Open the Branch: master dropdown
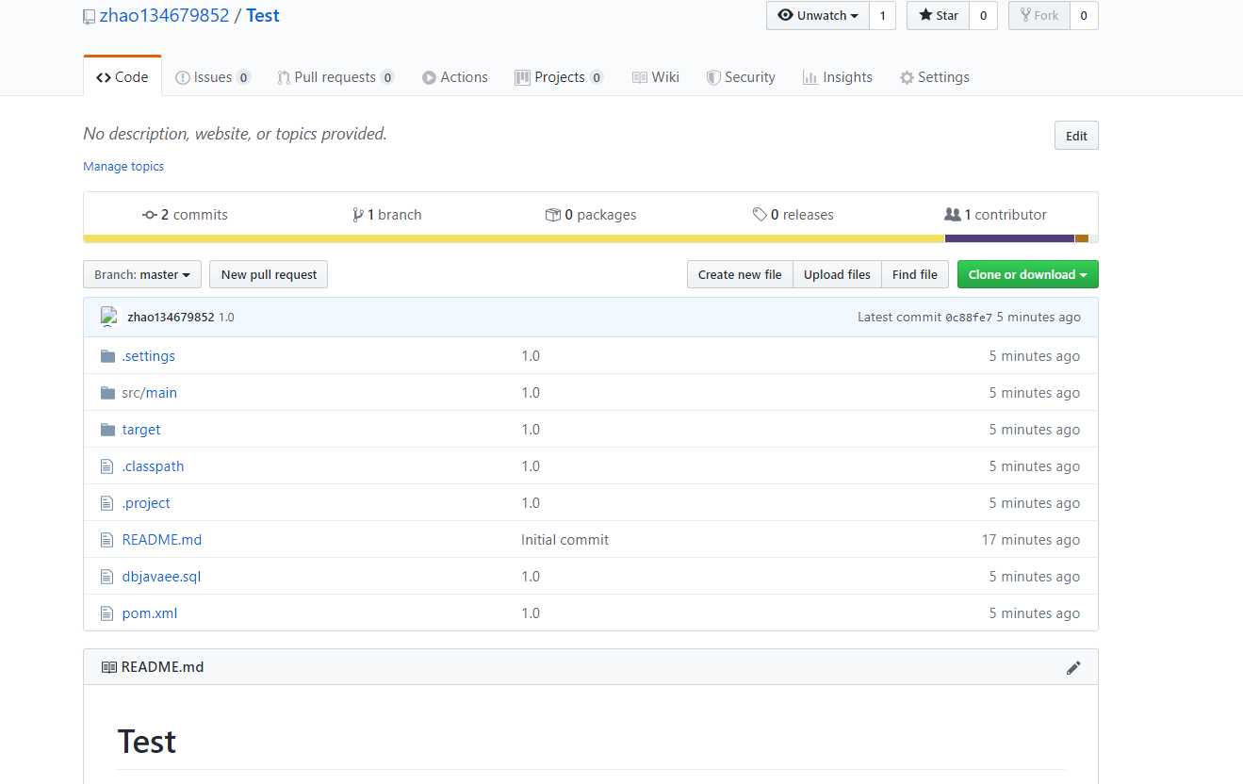The height and width of the screenshot is (784, 1243). point(142,274)
